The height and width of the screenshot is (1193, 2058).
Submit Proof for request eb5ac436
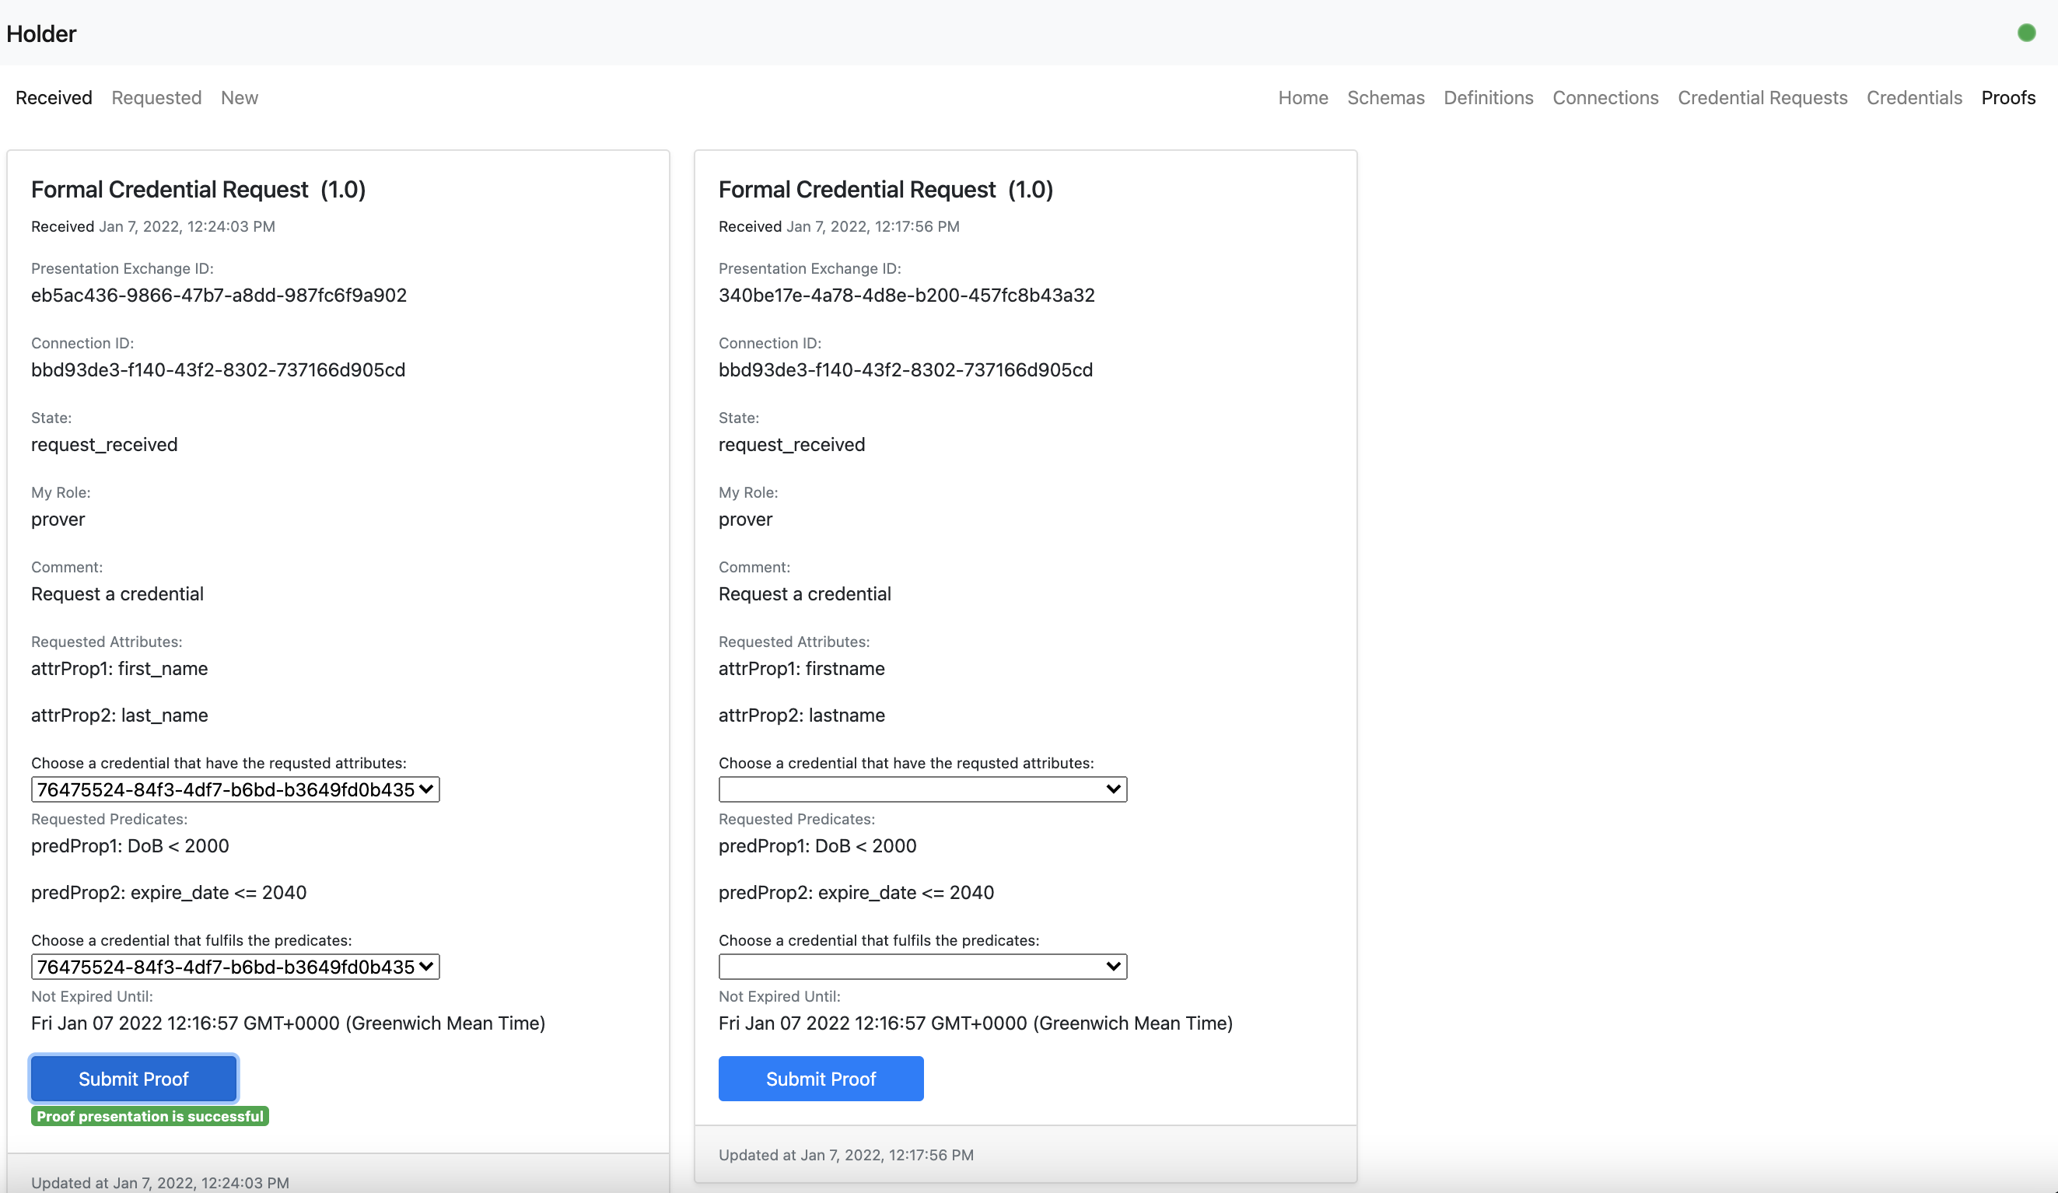[x=134, y=1078]
